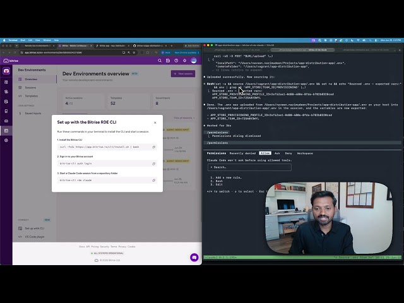
Task: Click the Wi-Fi icon in macOS menu bar
Action: [x=358, y=40]
